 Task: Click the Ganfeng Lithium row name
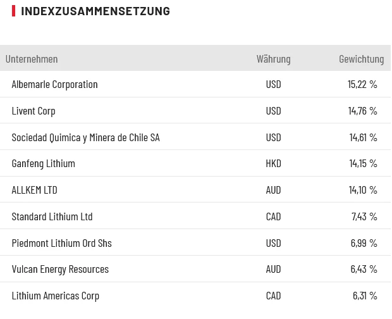click(43, 163)
